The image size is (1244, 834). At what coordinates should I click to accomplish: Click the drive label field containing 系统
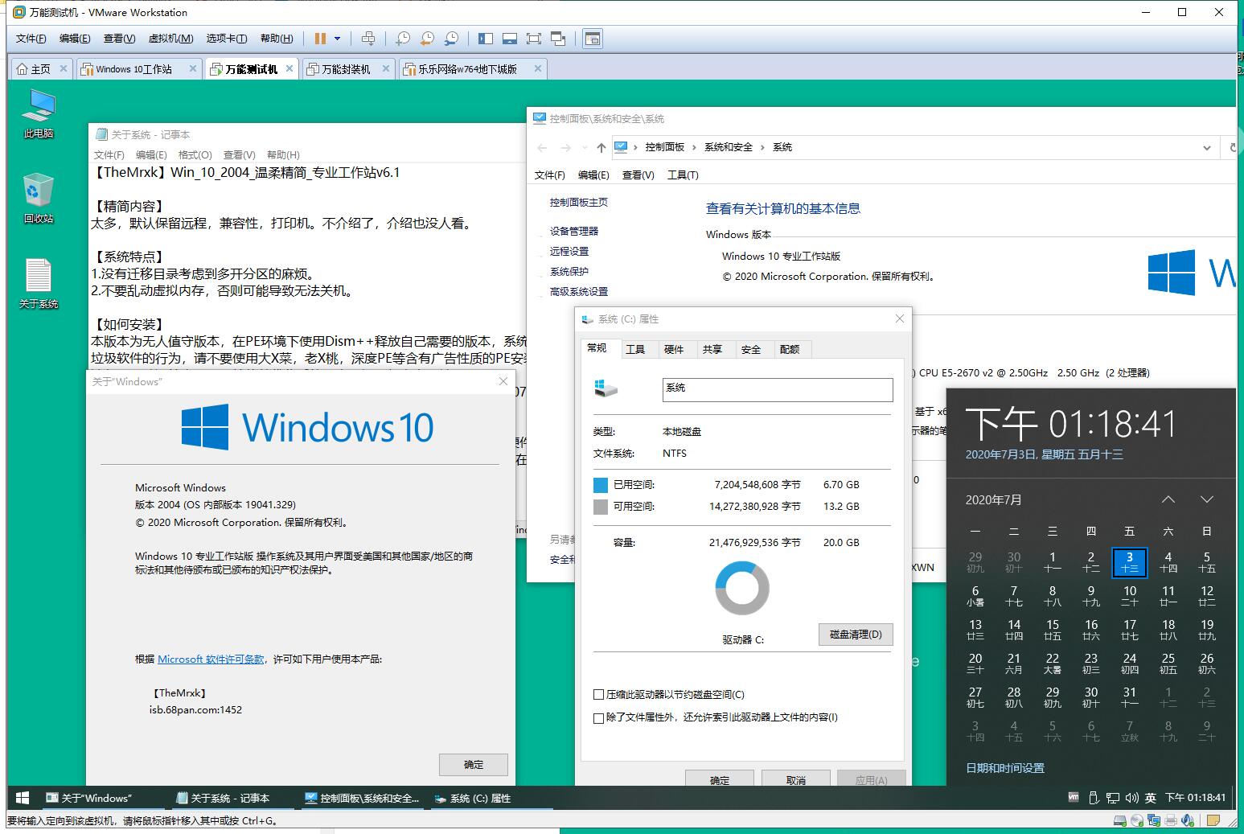[778, 389]
